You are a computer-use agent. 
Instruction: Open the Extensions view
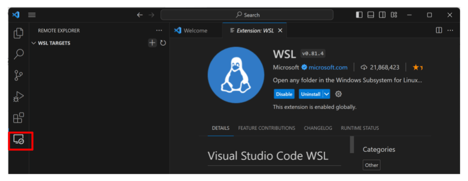[x=19, y=118]
